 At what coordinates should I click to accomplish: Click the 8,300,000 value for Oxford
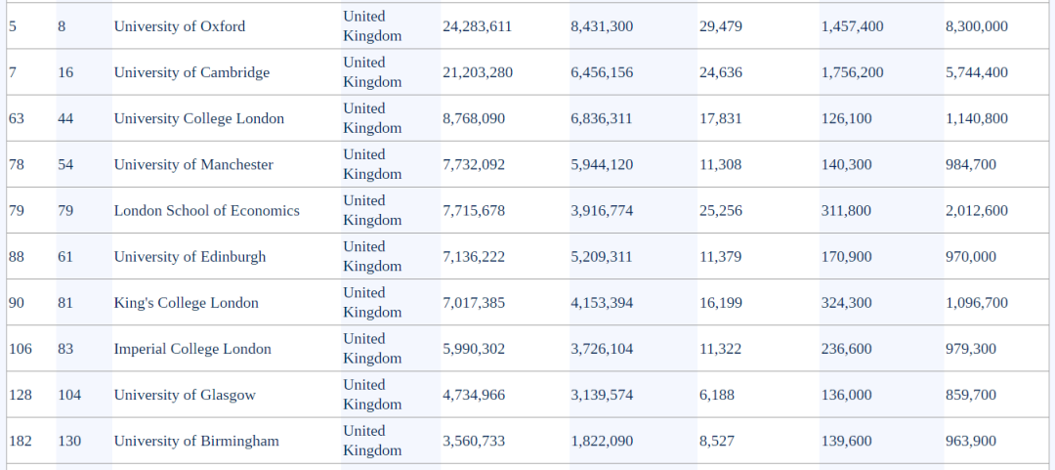click(x=976, y=26)
